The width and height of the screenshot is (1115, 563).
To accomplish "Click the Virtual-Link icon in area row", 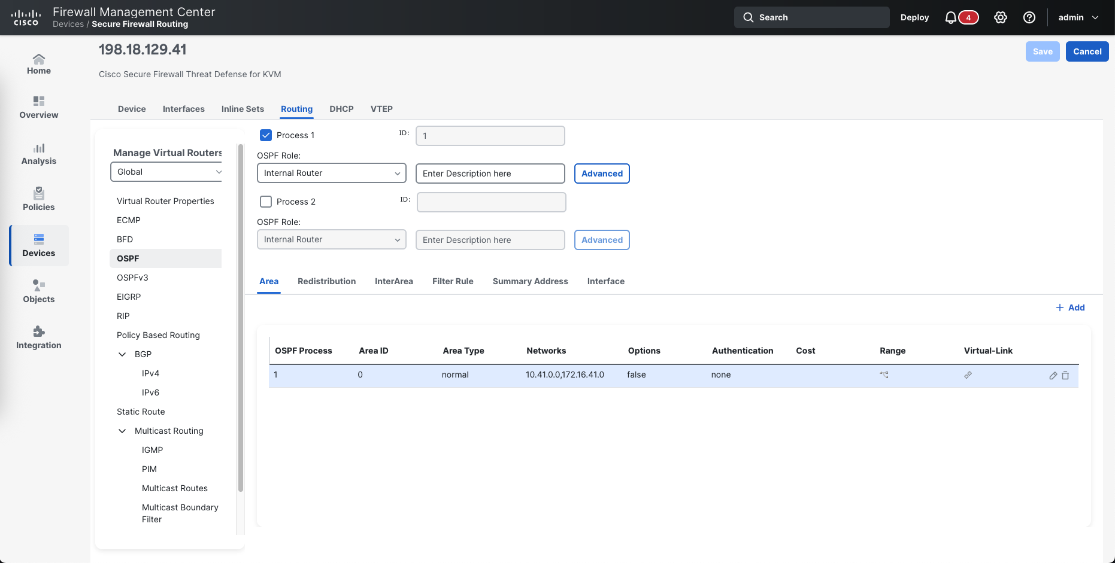I will 968,375.
